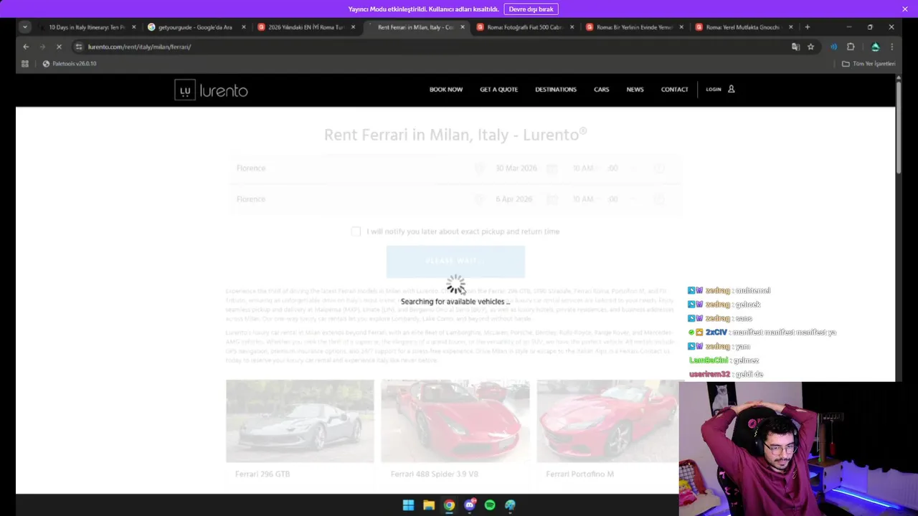Check 'I will notify you later' checkbox
Viewport: 918px width, 516px height.
(x=356, y=231)
